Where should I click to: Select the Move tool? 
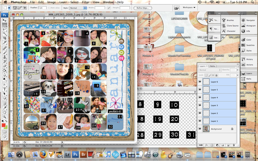pyautogui.click(x=5, y=20)
